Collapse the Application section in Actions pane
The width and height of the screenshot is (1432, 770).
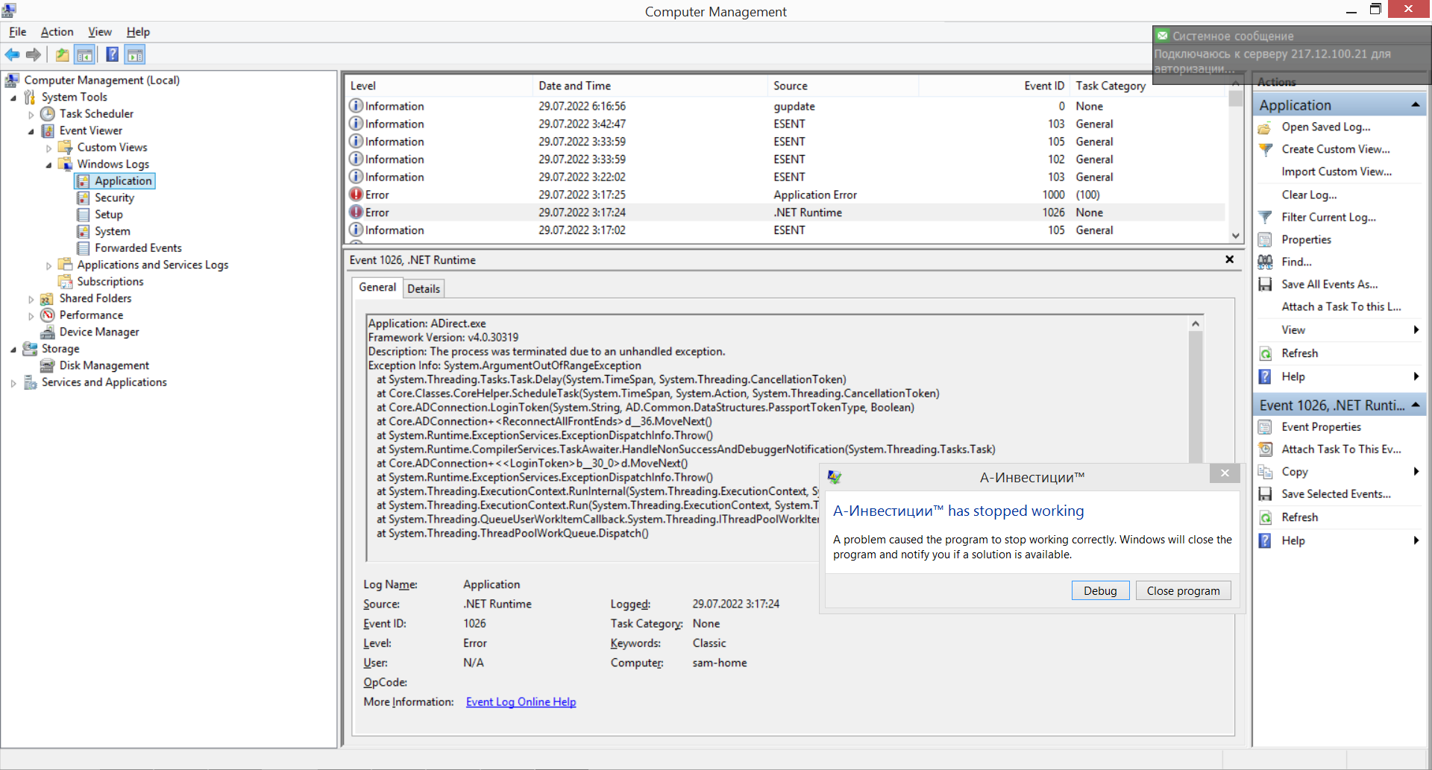[1415, 105]
